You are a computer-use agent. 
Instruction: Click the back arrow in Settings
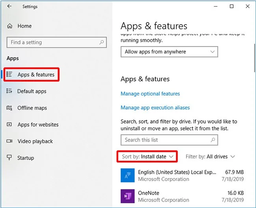(x=9, y=6)
